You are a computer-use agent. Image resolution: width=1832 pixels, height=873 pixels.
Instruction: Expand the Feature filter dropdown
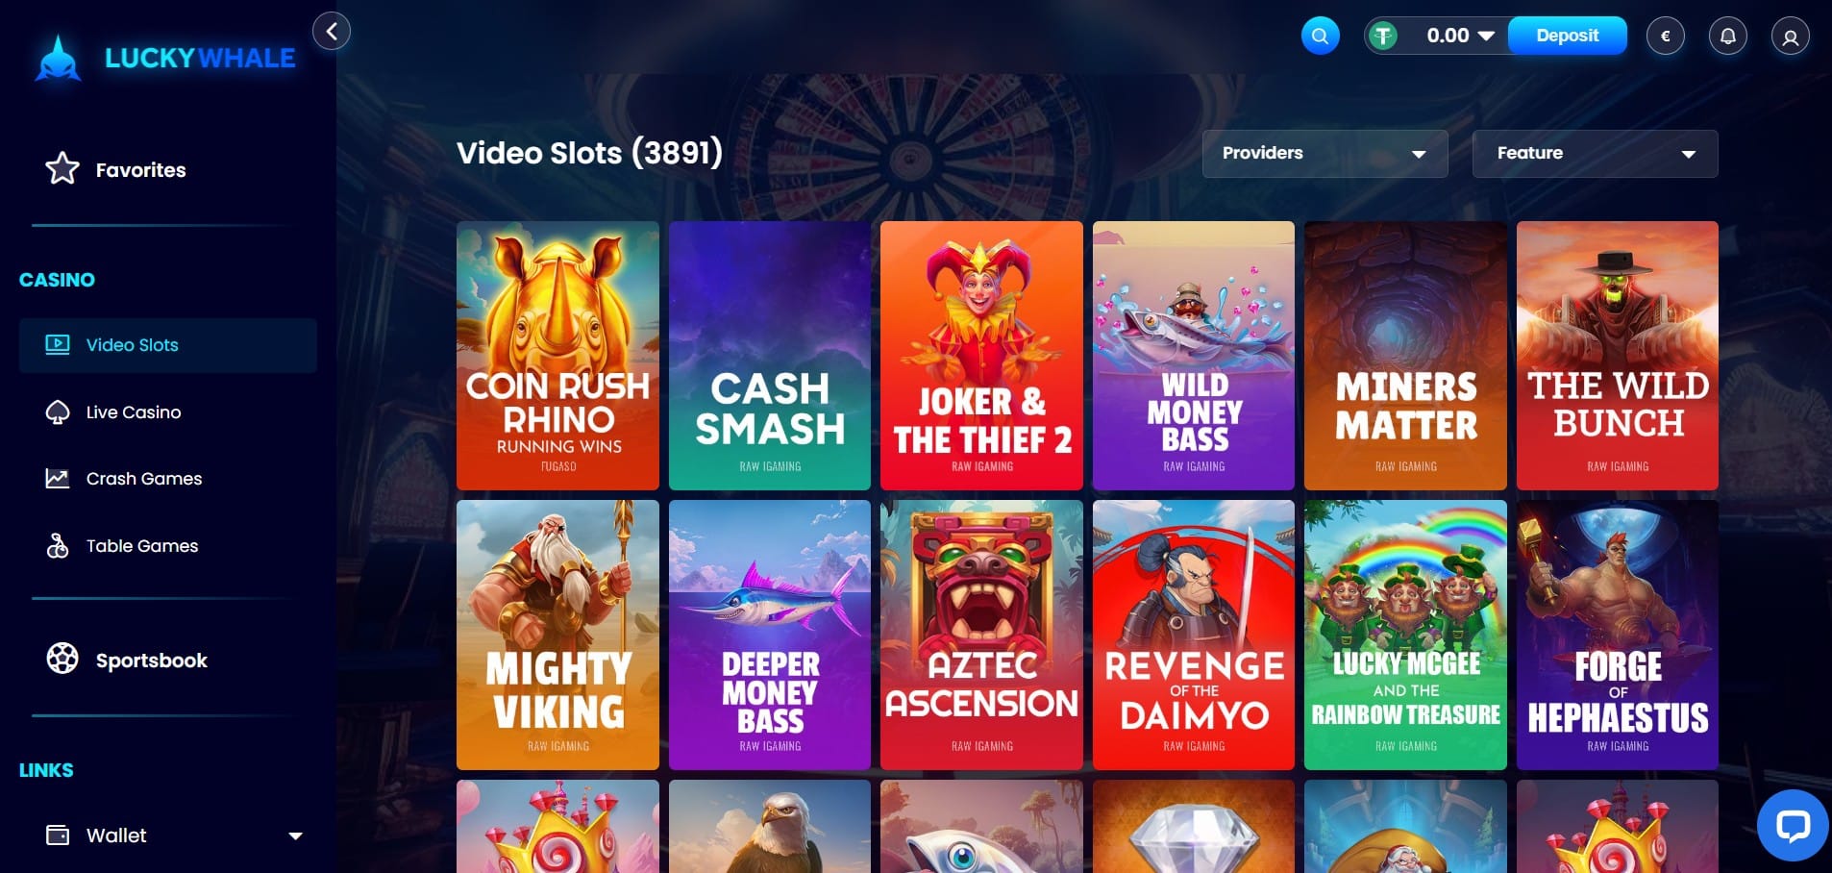pyautogui.click(x=1595, y=154)
